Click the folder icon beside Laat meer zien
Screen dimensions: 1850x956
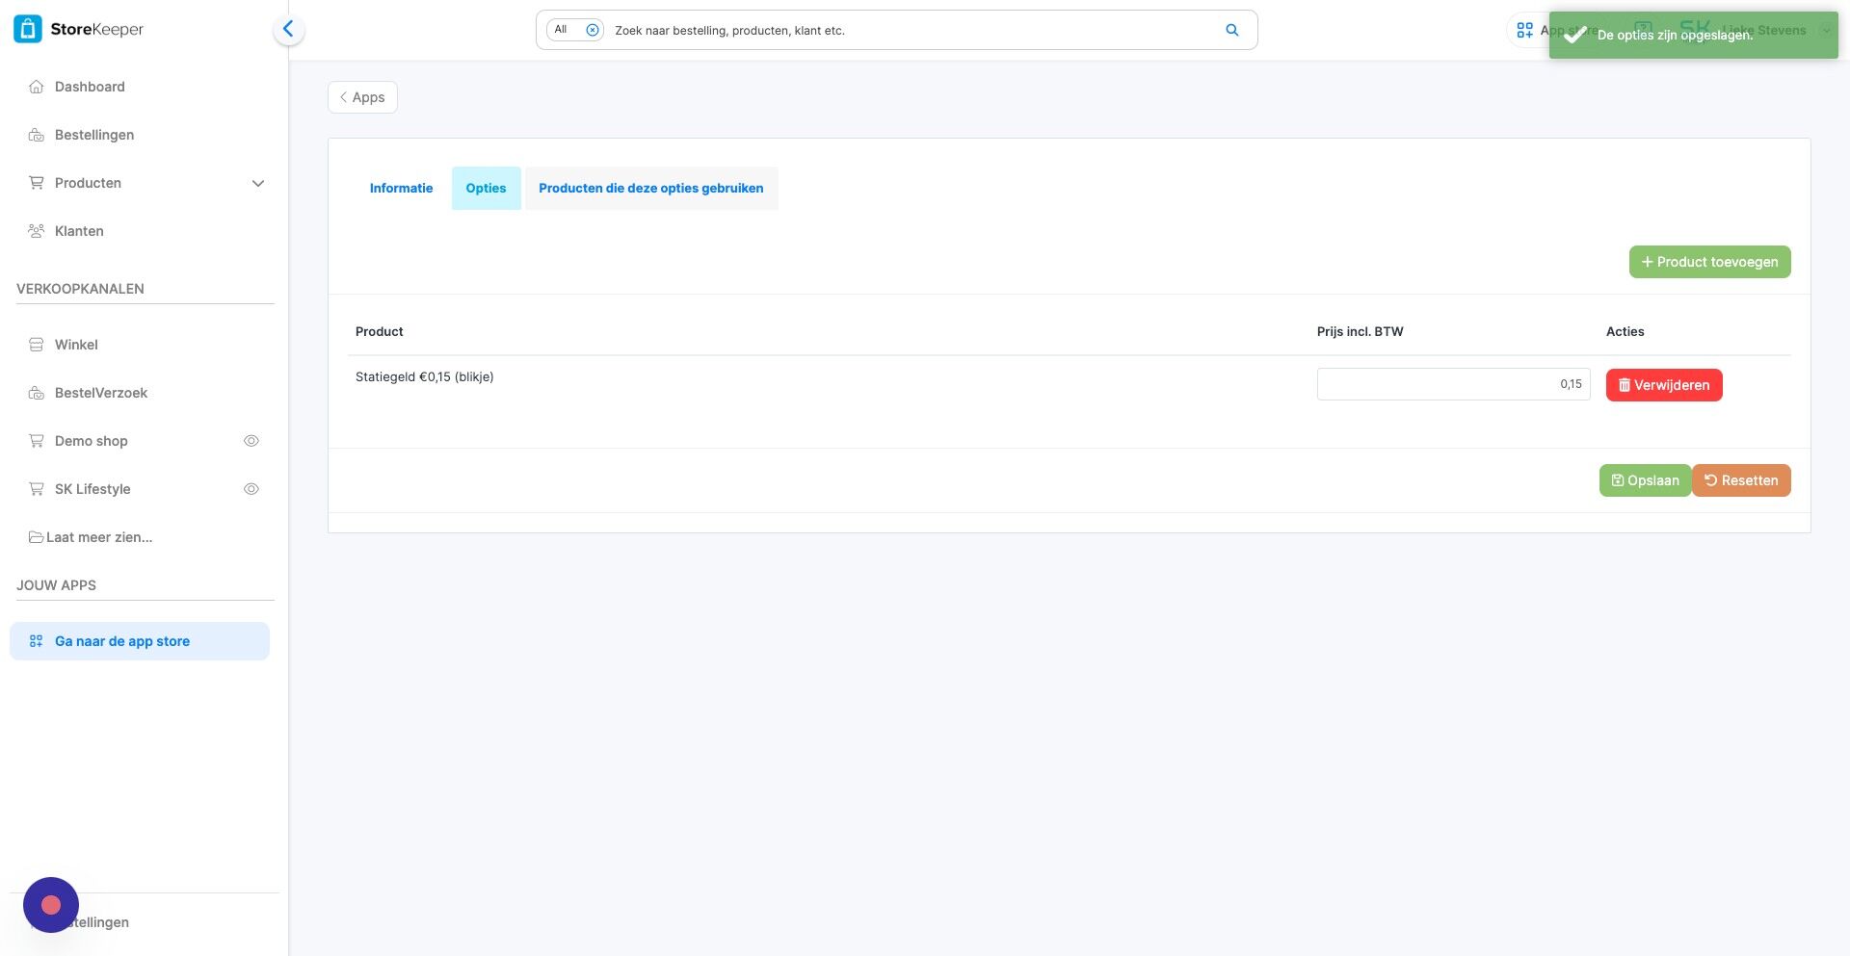tap(37, 537)
